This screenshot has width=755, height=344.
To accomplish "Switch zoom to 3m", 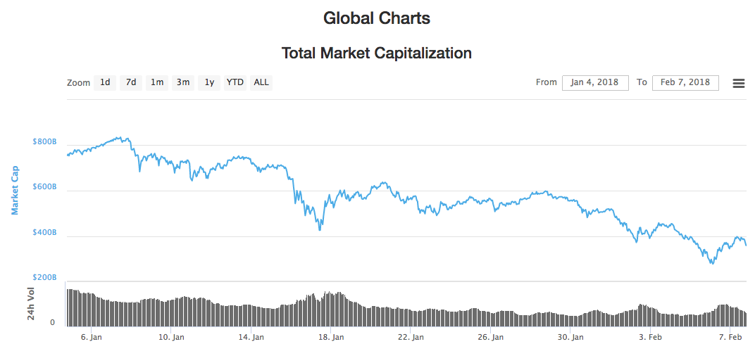I will pos(183,82).
